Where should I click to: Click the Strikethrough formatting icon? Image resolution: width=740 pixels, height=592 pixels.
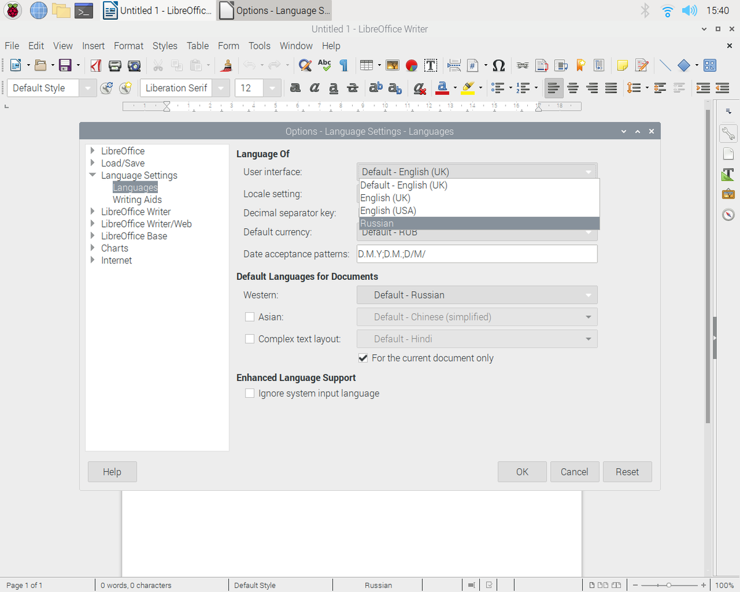click(353, 88)
